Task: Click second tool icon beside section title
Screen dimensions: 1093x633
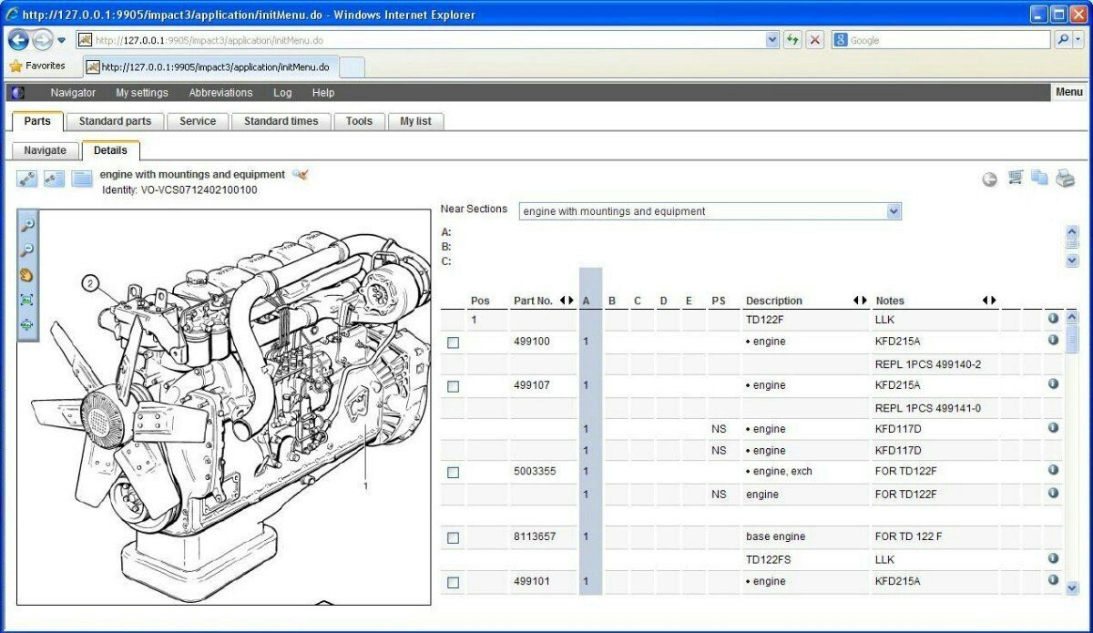Action: pos(55,179)
